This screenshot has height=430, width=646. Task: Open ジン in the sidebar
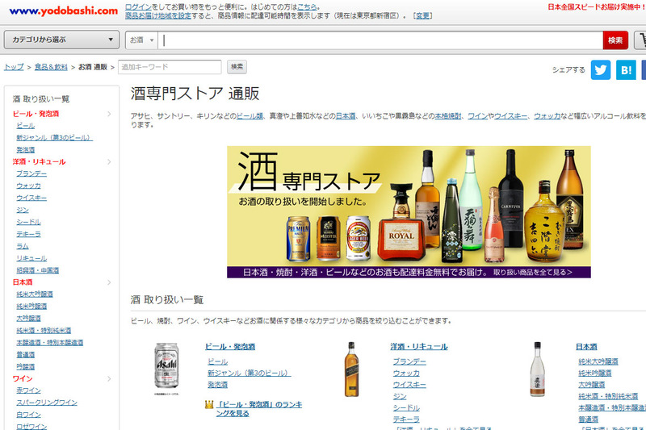coord(23,210)
